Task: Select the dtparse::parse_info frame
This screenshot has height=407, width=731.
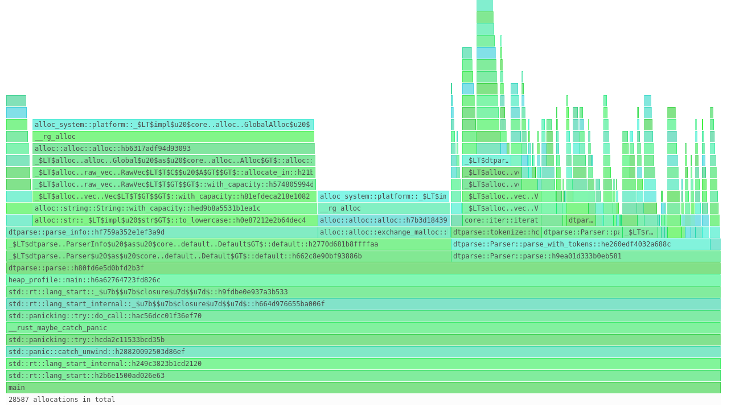Action: [162, 232]
